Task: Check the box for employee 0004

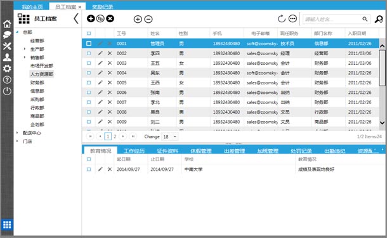Action: click(89, 73)
